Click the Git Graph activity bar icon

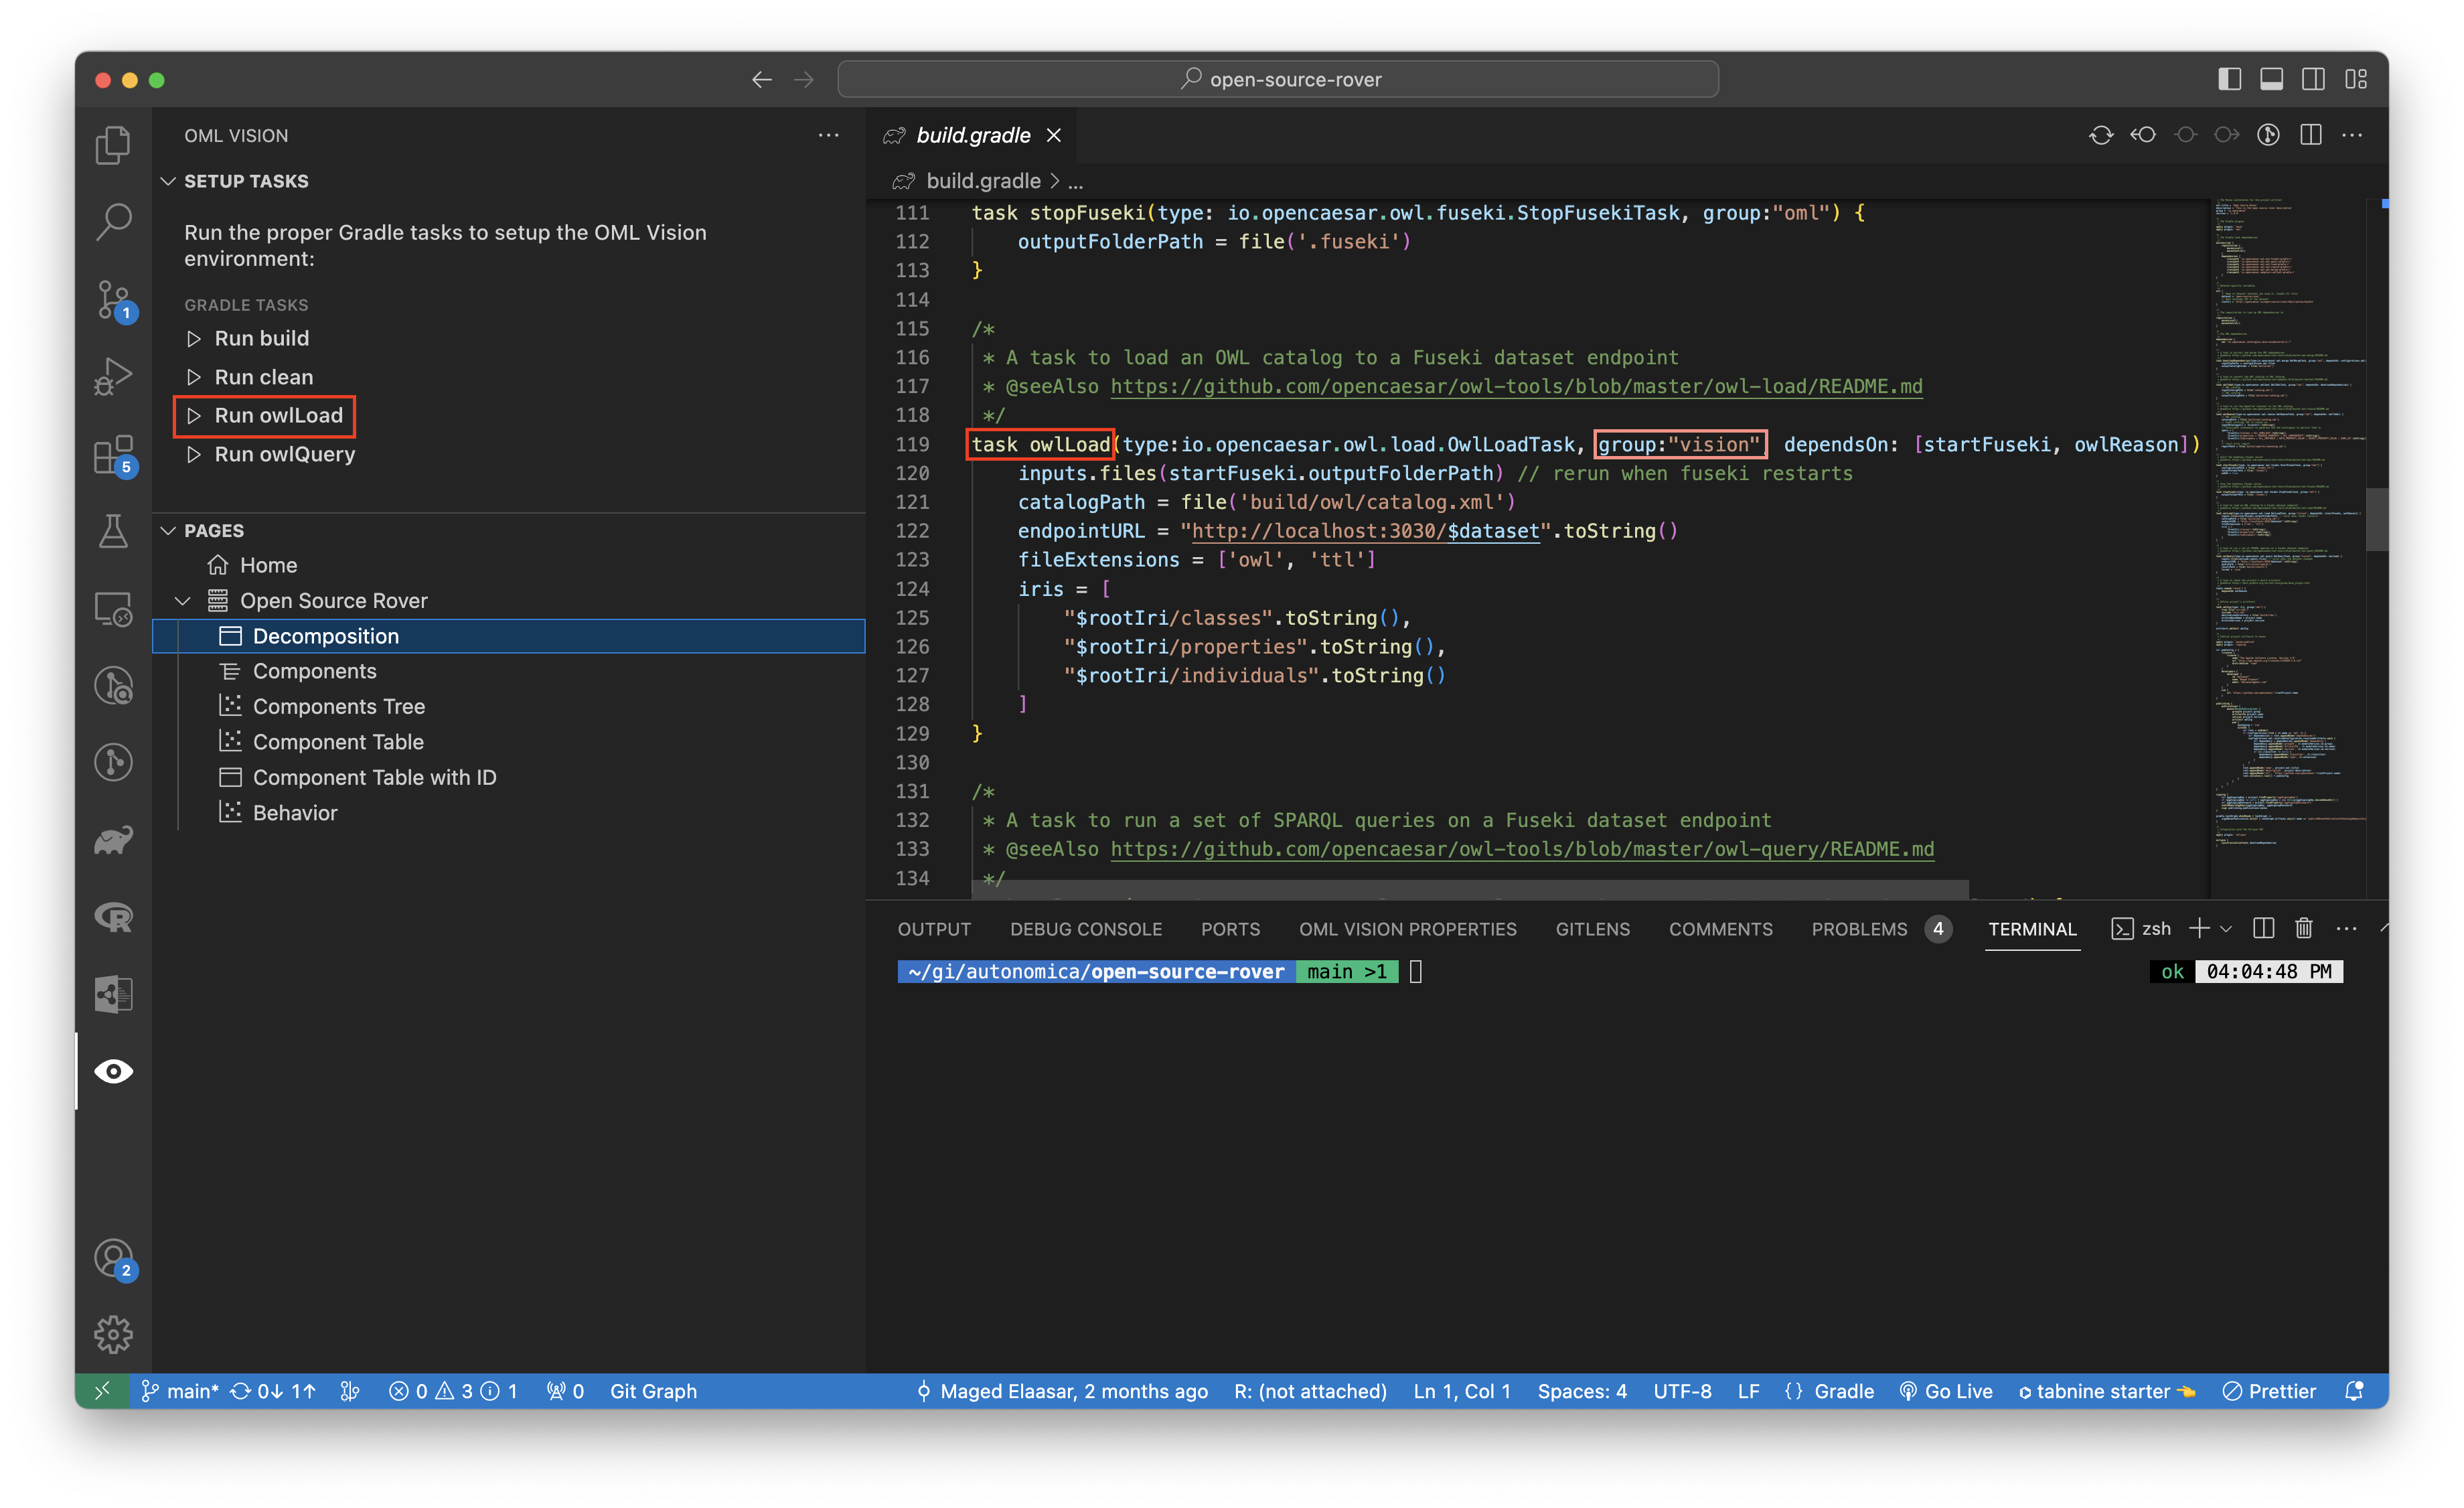[113, 762]
